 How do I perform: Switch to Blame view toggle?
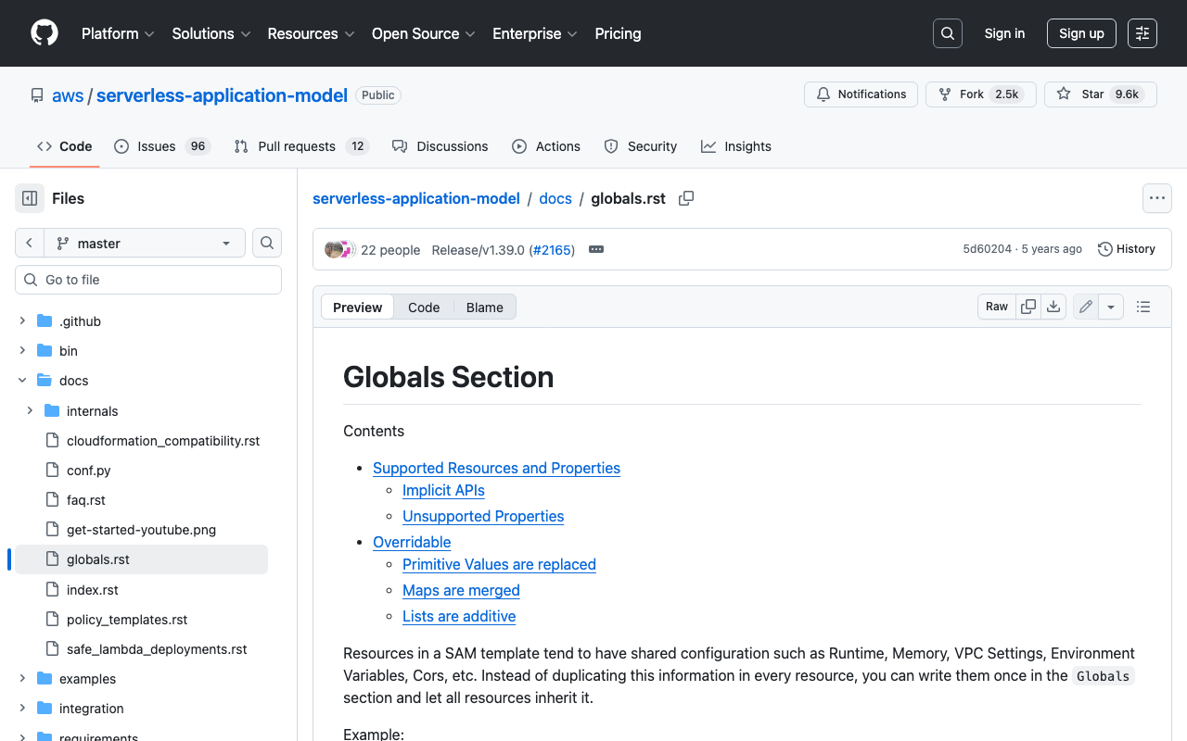point(484,308)
